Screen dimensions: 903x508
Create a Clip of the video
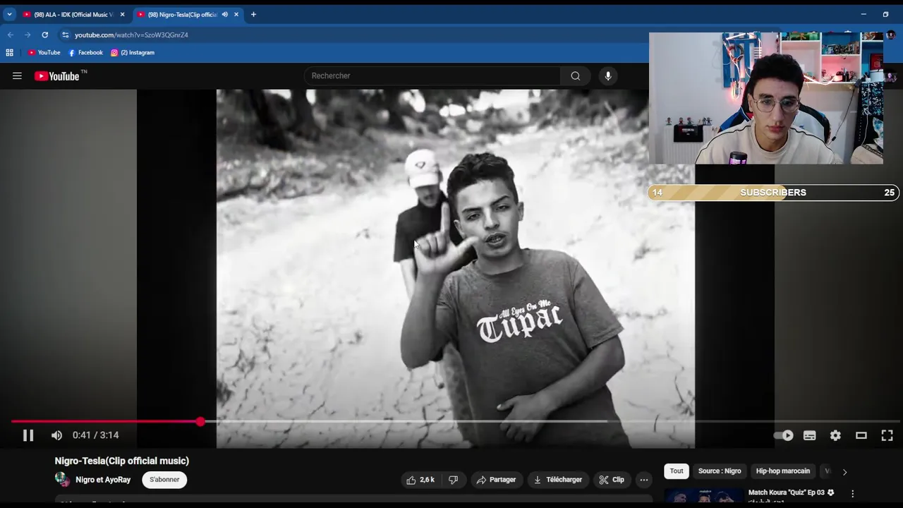click(x=612, y=480)
